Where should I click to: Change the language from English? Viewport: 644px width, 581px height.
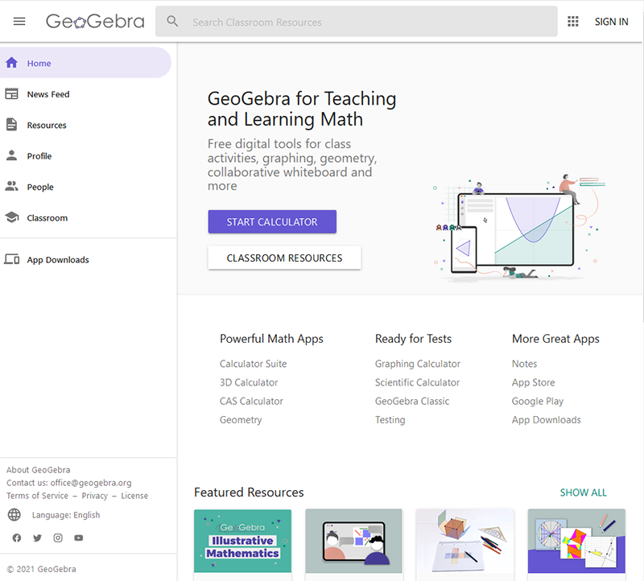click(66, 514)
